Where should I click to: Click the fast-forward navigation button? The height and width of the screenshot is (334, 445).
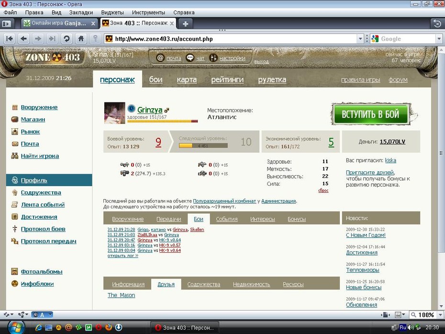click(52, 39)
